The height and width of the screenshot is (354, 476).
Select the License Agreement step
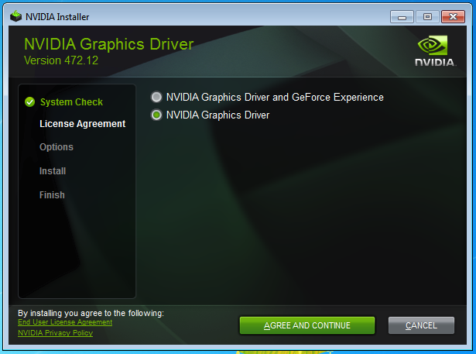pos(82,124)
